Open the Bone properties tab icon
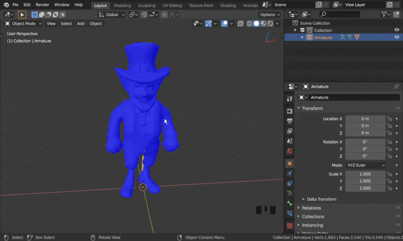The width and height of the screenshot is (403, 241). [x=290, y=203]
